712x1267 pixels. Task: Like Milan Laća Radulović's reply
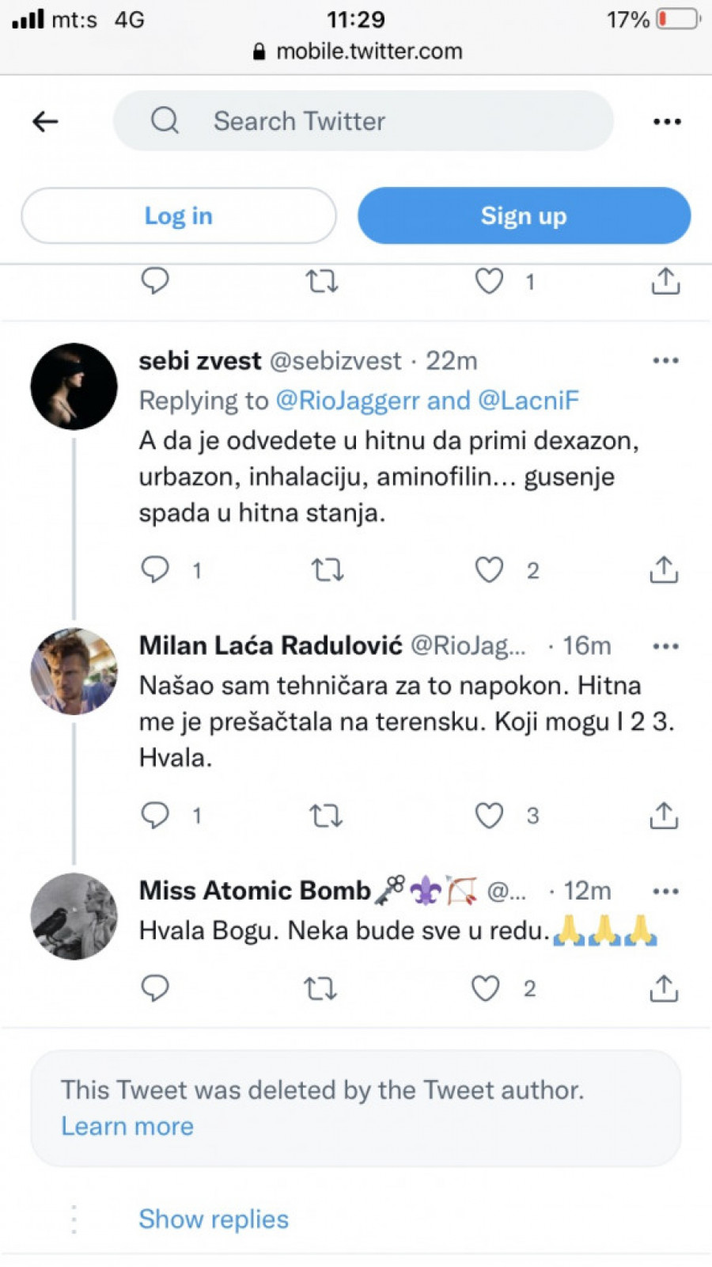click(x=489, y=815)
